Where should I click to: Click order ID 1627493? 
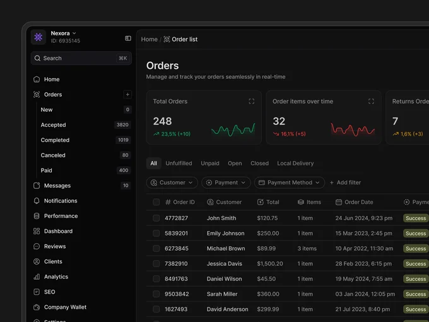(176, 309)
